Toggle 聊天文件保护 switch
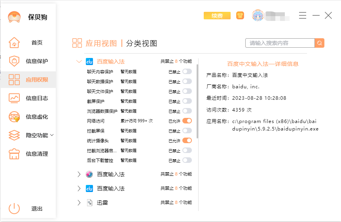 pos(187,91)
